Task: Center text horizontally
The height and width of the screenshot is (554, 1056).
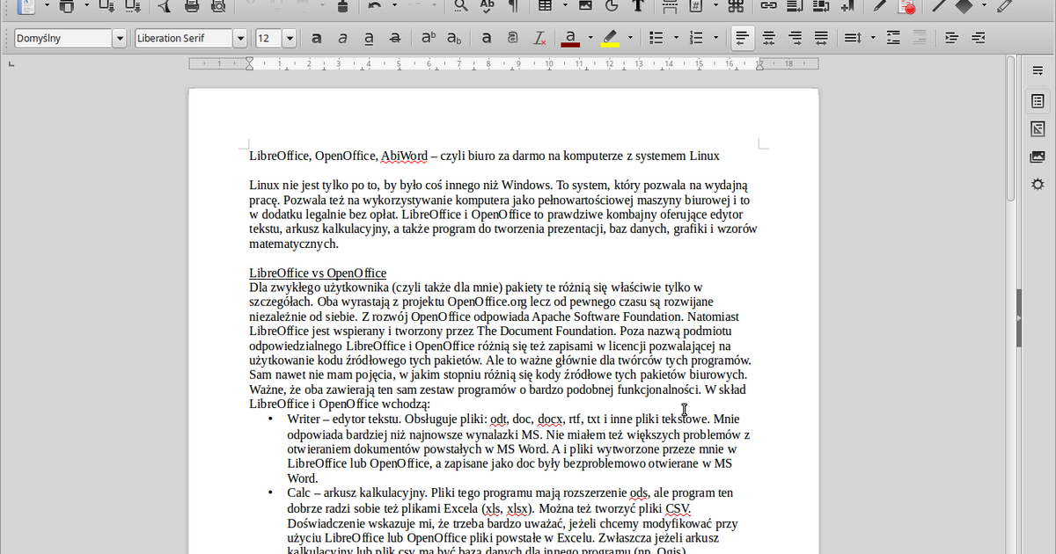Action: click(x=769, y=39)
